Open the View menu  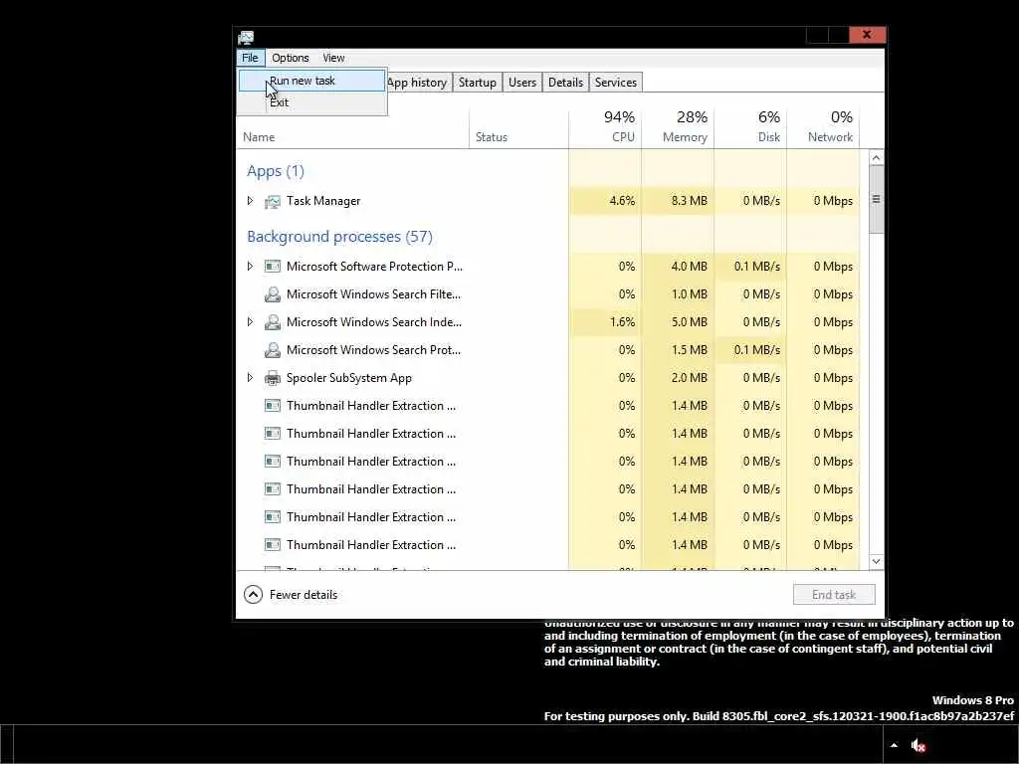pos(333,58)
